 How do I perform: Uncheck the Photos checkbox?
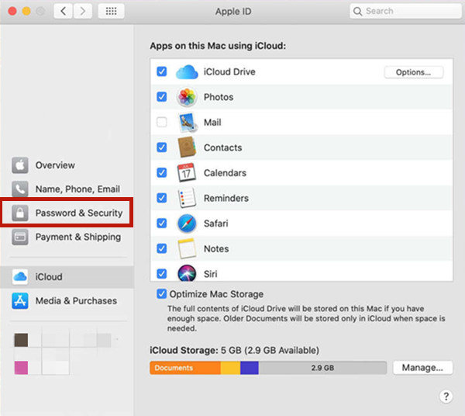point(162,98)
